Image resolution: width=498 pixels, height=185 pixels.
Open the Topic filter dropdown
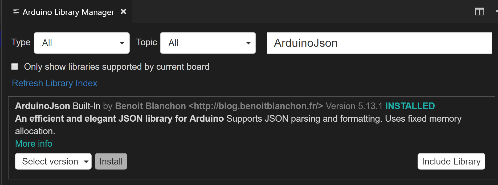point(208,43)
